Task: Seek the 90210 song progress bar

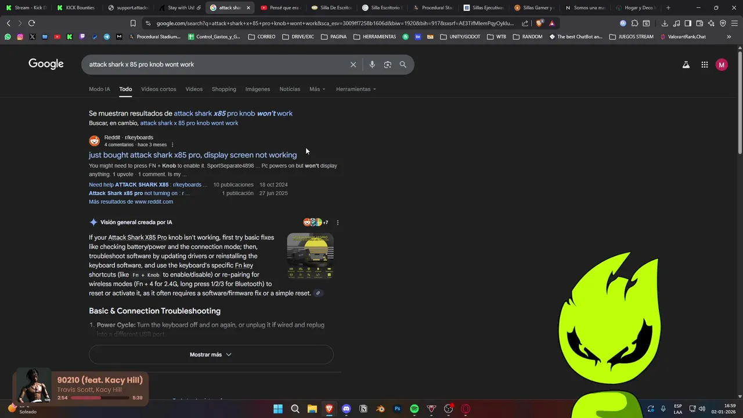Action: [100, 398]
